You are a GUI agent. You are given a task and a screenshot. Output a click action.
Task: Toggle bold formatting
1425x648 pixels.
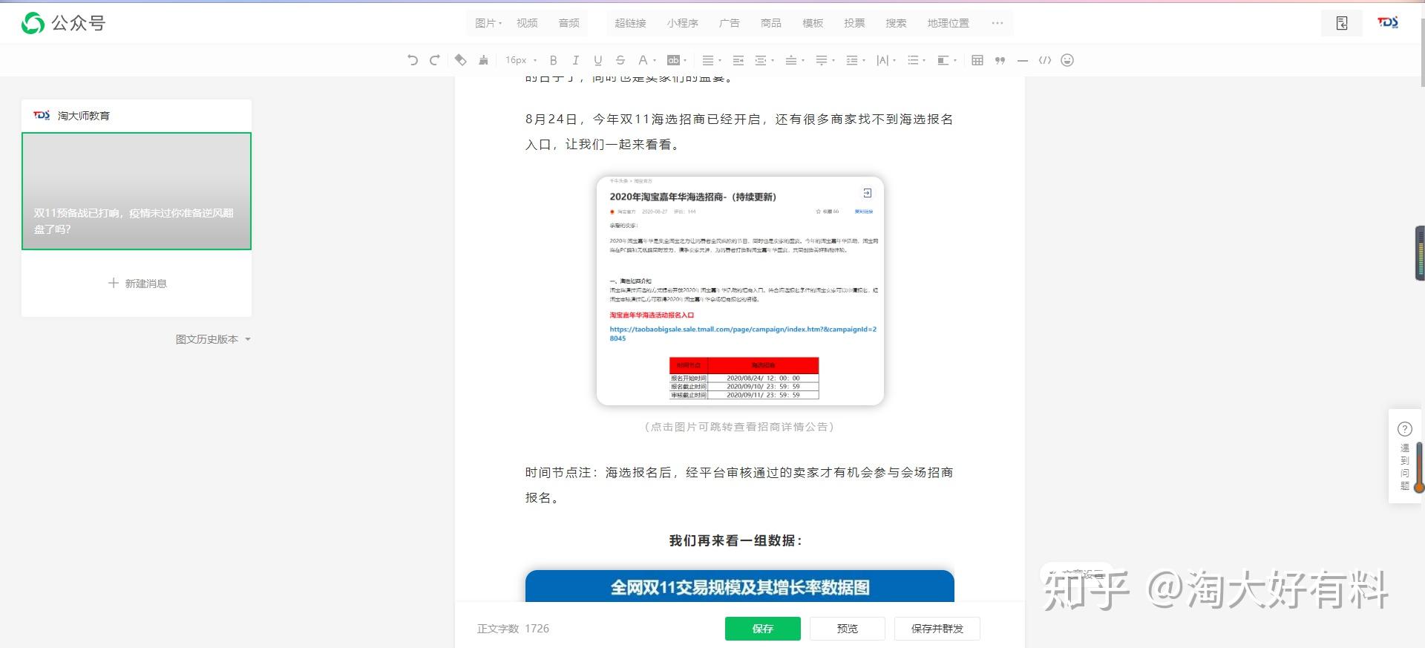(x=553, y=60)
